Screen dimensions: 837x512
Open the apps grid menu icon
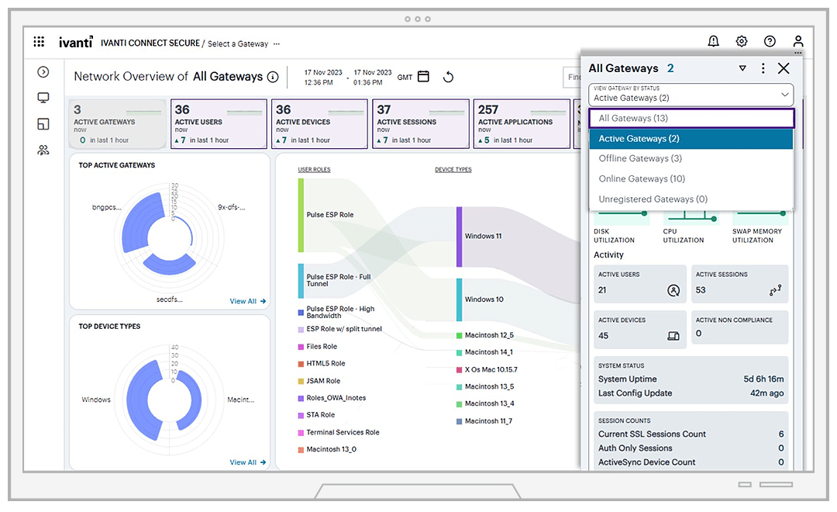[39, 41]
